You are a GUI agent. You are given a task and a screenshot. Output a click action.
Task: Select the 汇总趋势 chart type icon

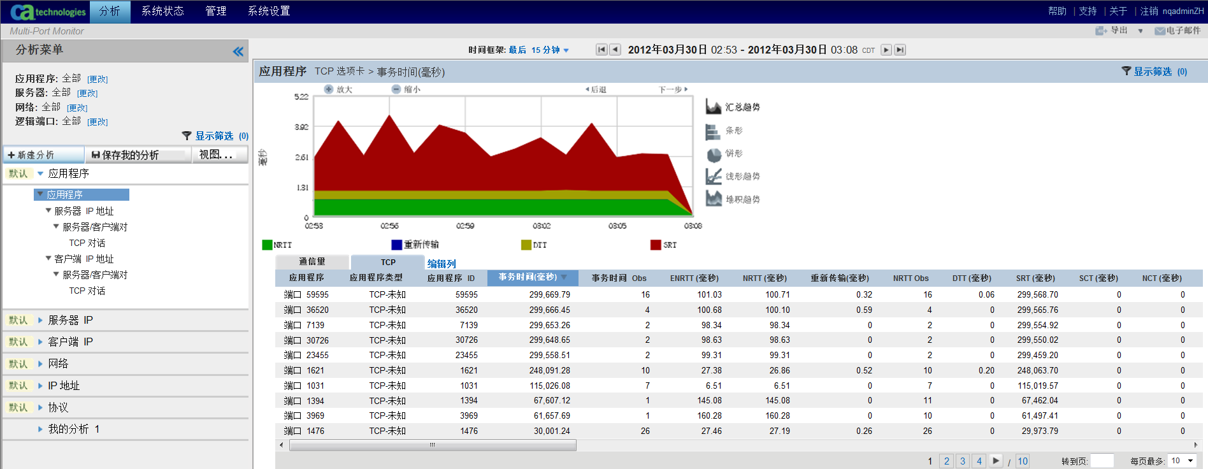pos(713,107)
